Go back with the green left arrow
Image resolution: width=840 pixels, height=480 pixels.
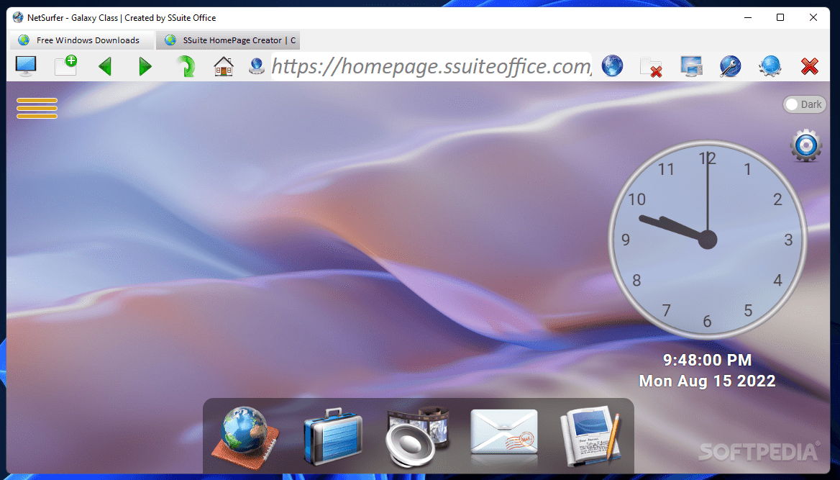coord(105,66)
